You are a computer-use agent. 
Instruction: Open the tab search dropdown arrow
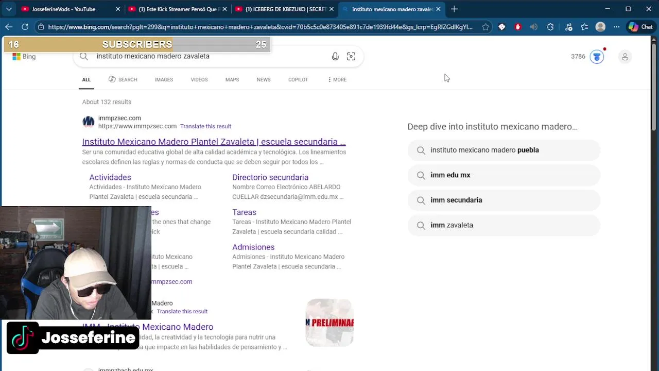(x=9, y=9)
